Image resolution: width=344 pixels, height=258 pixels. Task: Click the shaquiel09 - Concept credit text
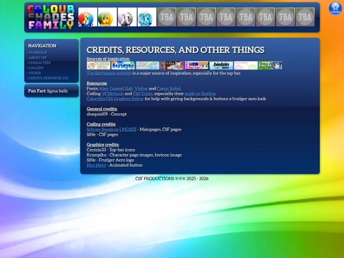(106, 114)
